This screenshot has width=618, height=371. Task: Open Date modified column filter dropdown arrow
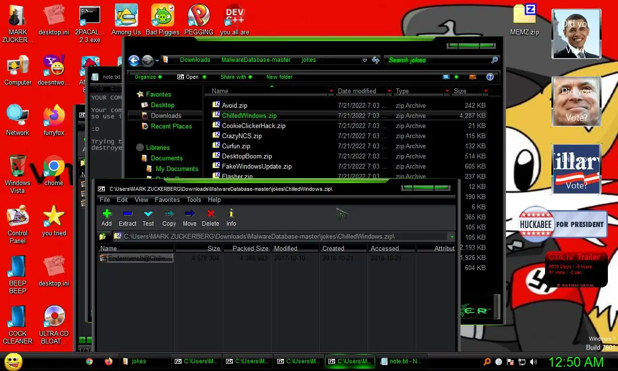(x=389, y=91)
